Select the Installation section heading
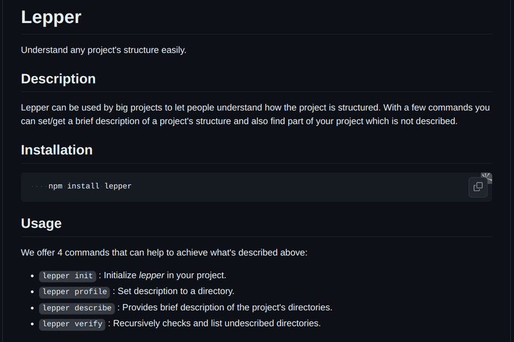Viewport: 514px width, 342px height. 56,150
